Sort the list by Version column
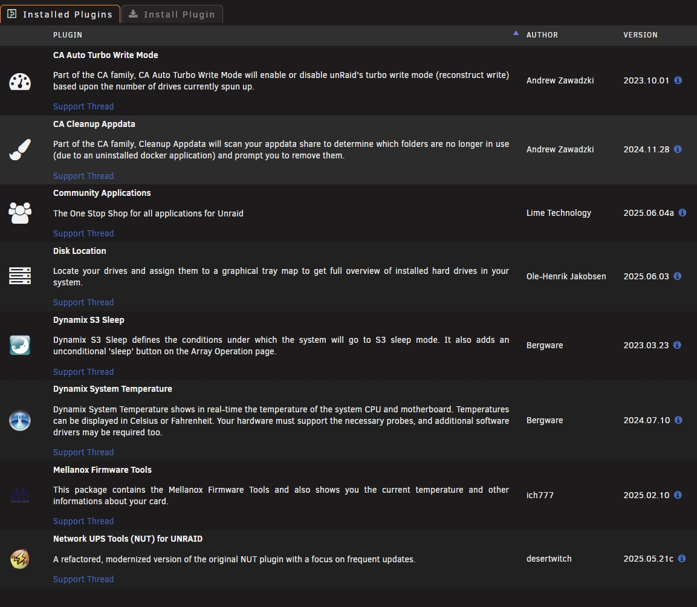 640,35
